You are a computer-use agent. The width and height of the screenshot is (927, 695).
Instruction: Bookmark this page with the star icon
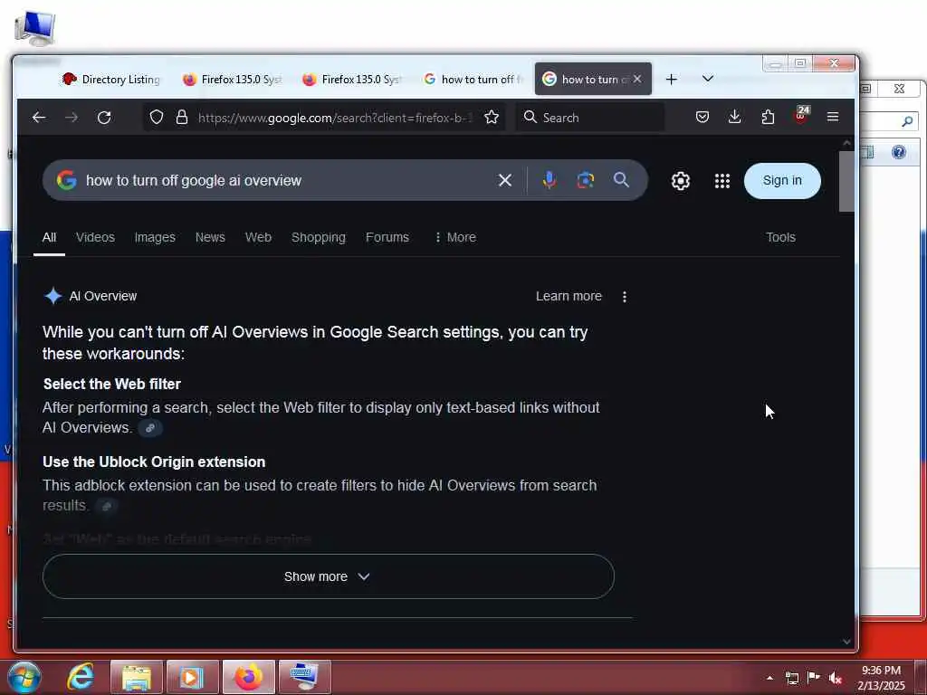(x=492, y=117)
